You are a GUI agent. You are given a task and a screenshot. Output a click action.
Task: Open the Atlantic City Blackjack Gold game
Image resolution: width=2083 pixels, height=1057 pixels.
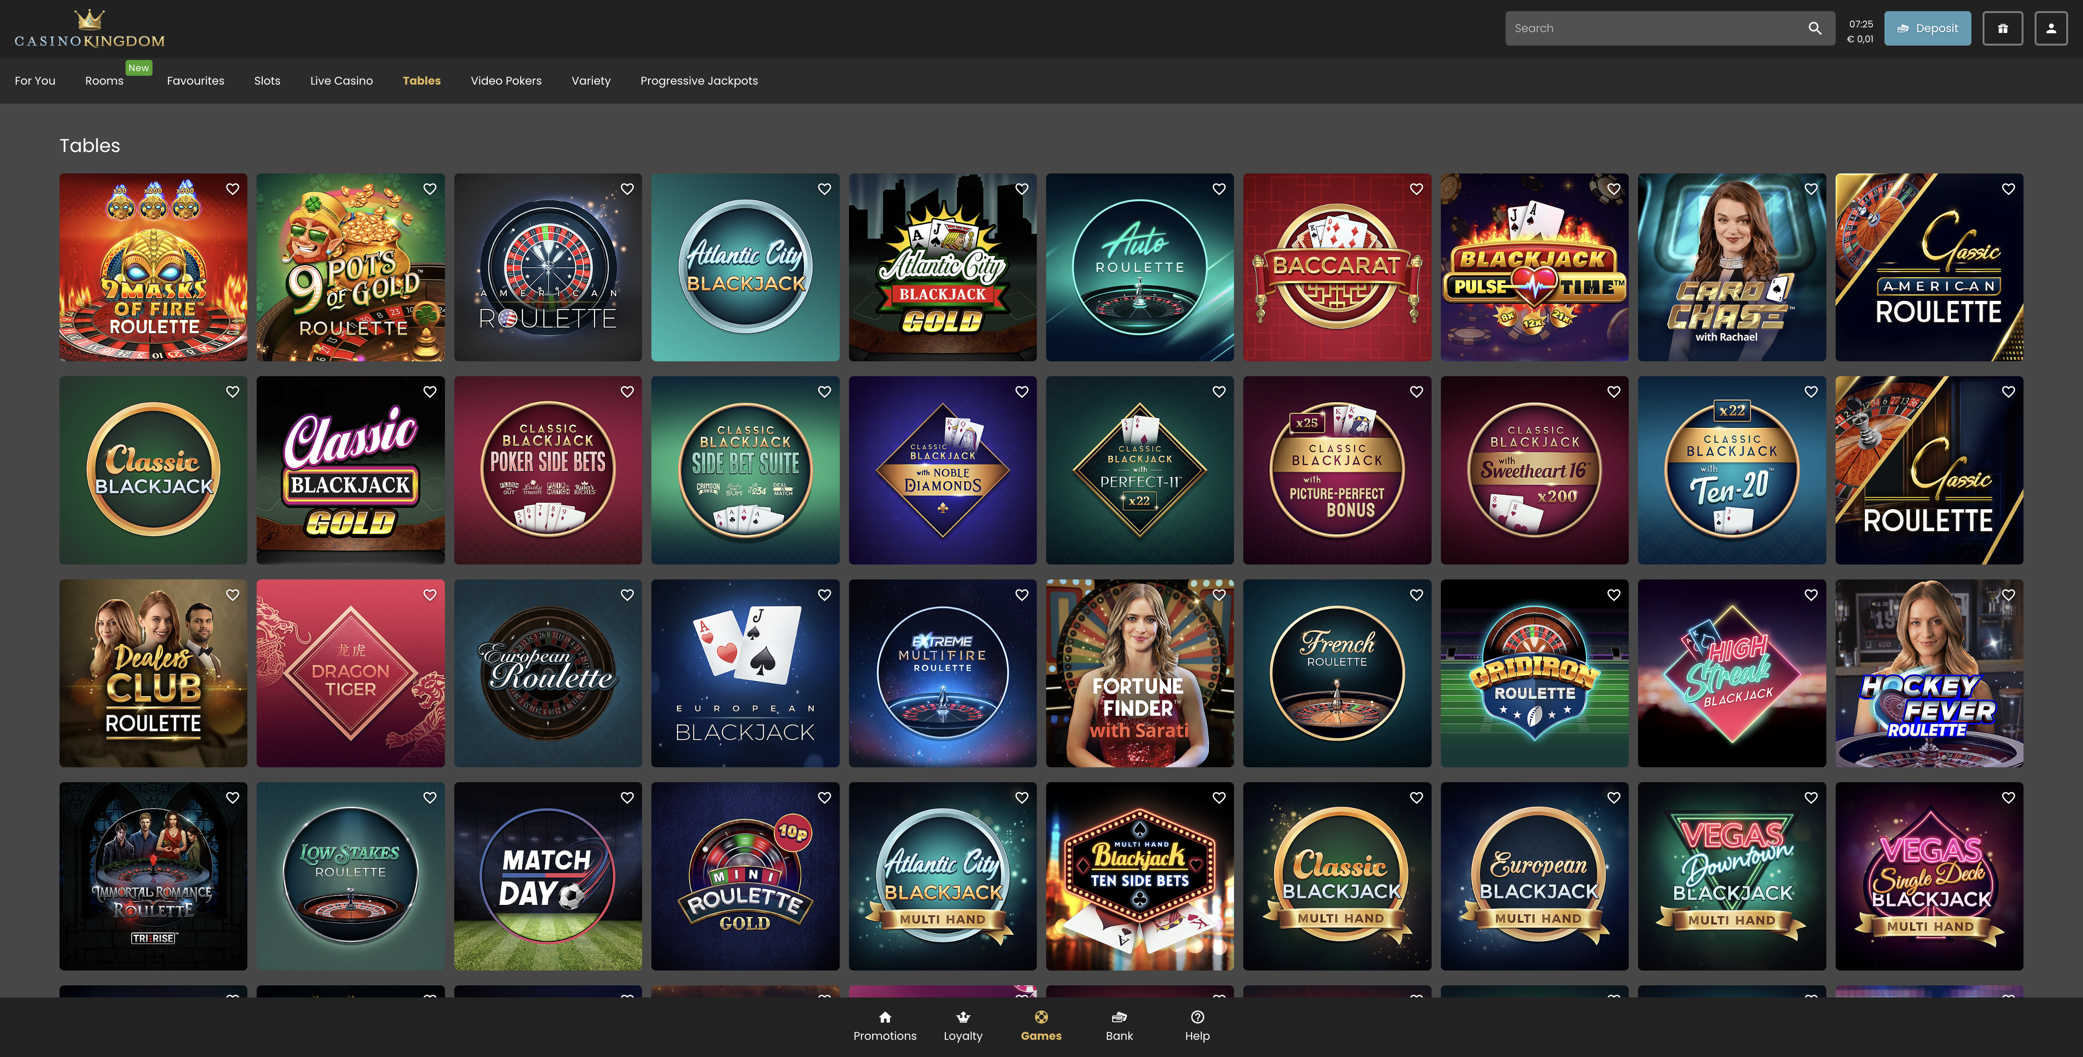943,268
